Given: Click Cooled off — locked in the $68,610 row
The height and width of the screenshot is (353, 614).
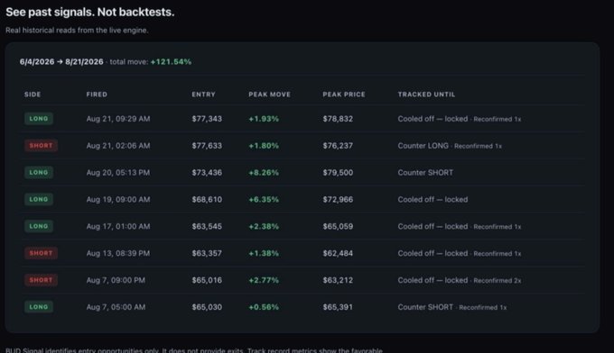Looking at the screenshot, I should (433, 200).
